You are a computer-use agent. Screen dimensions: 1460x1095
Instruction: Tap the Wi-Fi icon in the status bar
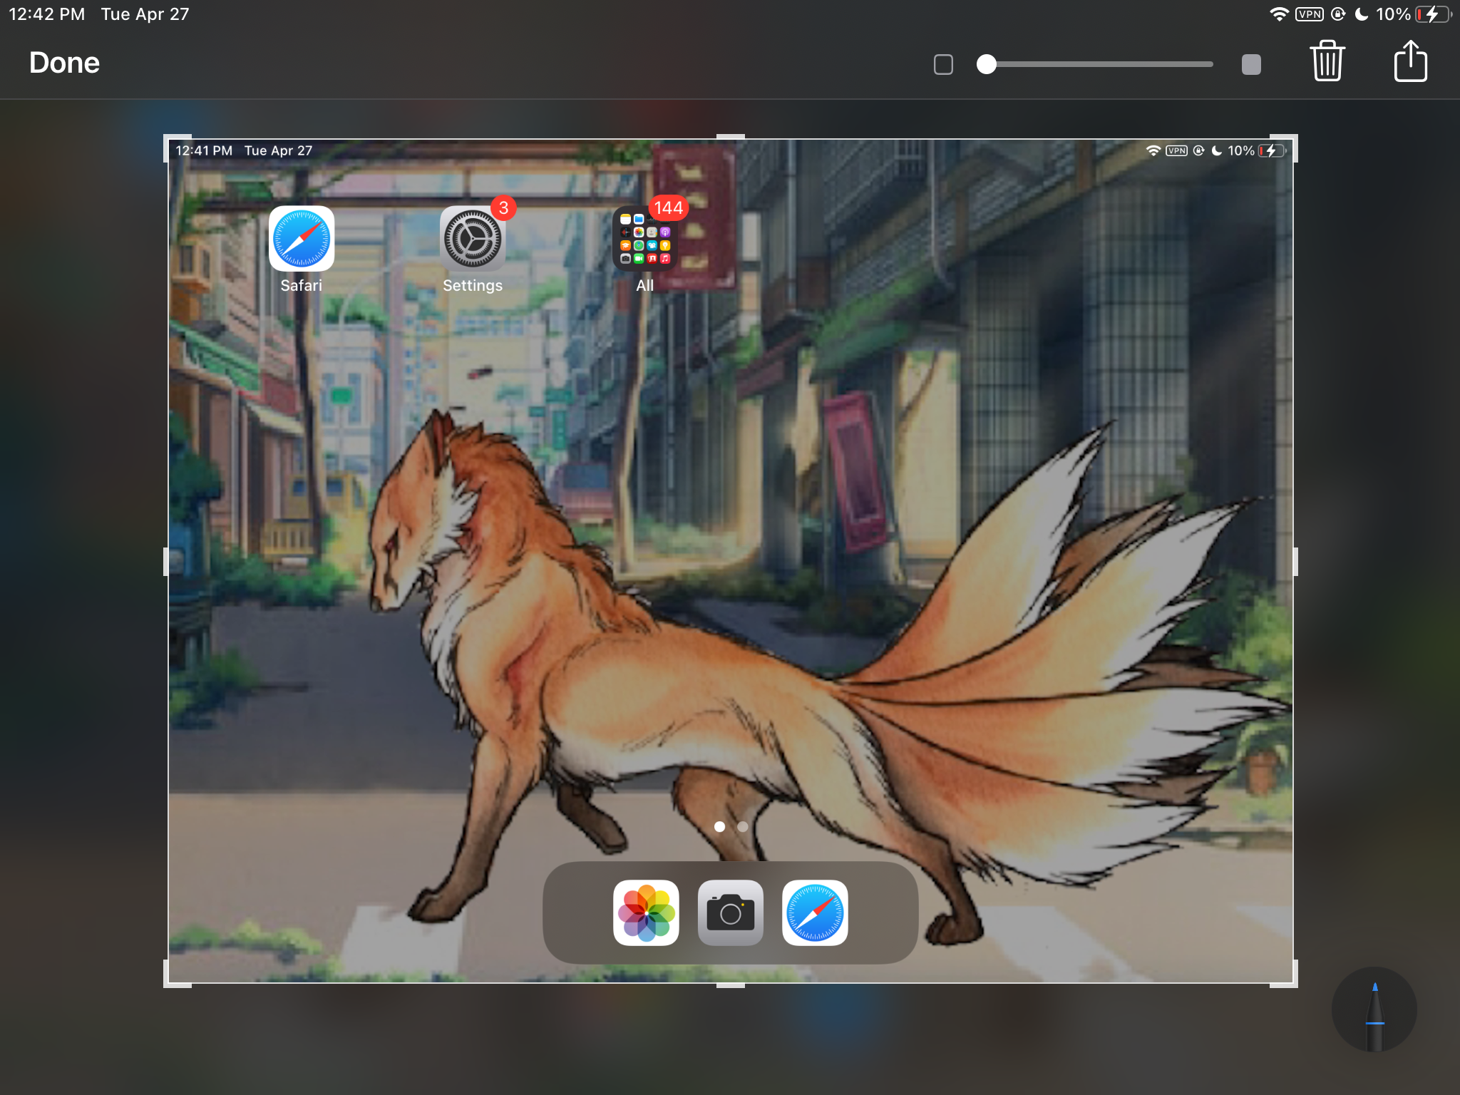(x=1278, y=13)
